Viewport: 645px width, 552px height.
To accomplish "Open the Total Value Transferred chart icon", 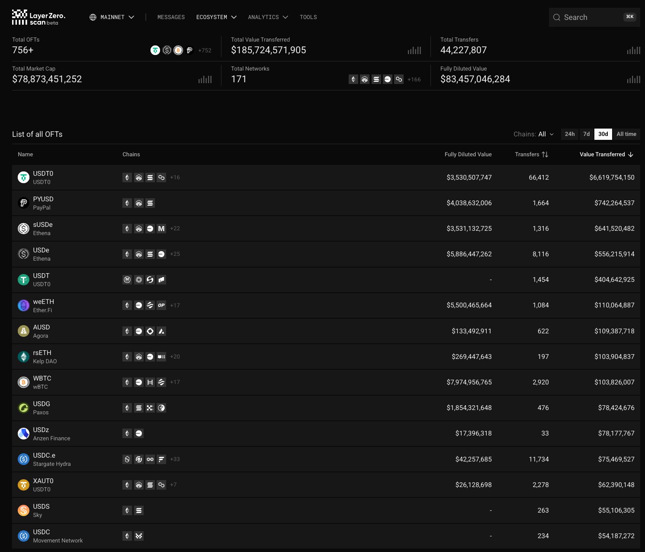I will pyautogui.click(x=414, y=51).
